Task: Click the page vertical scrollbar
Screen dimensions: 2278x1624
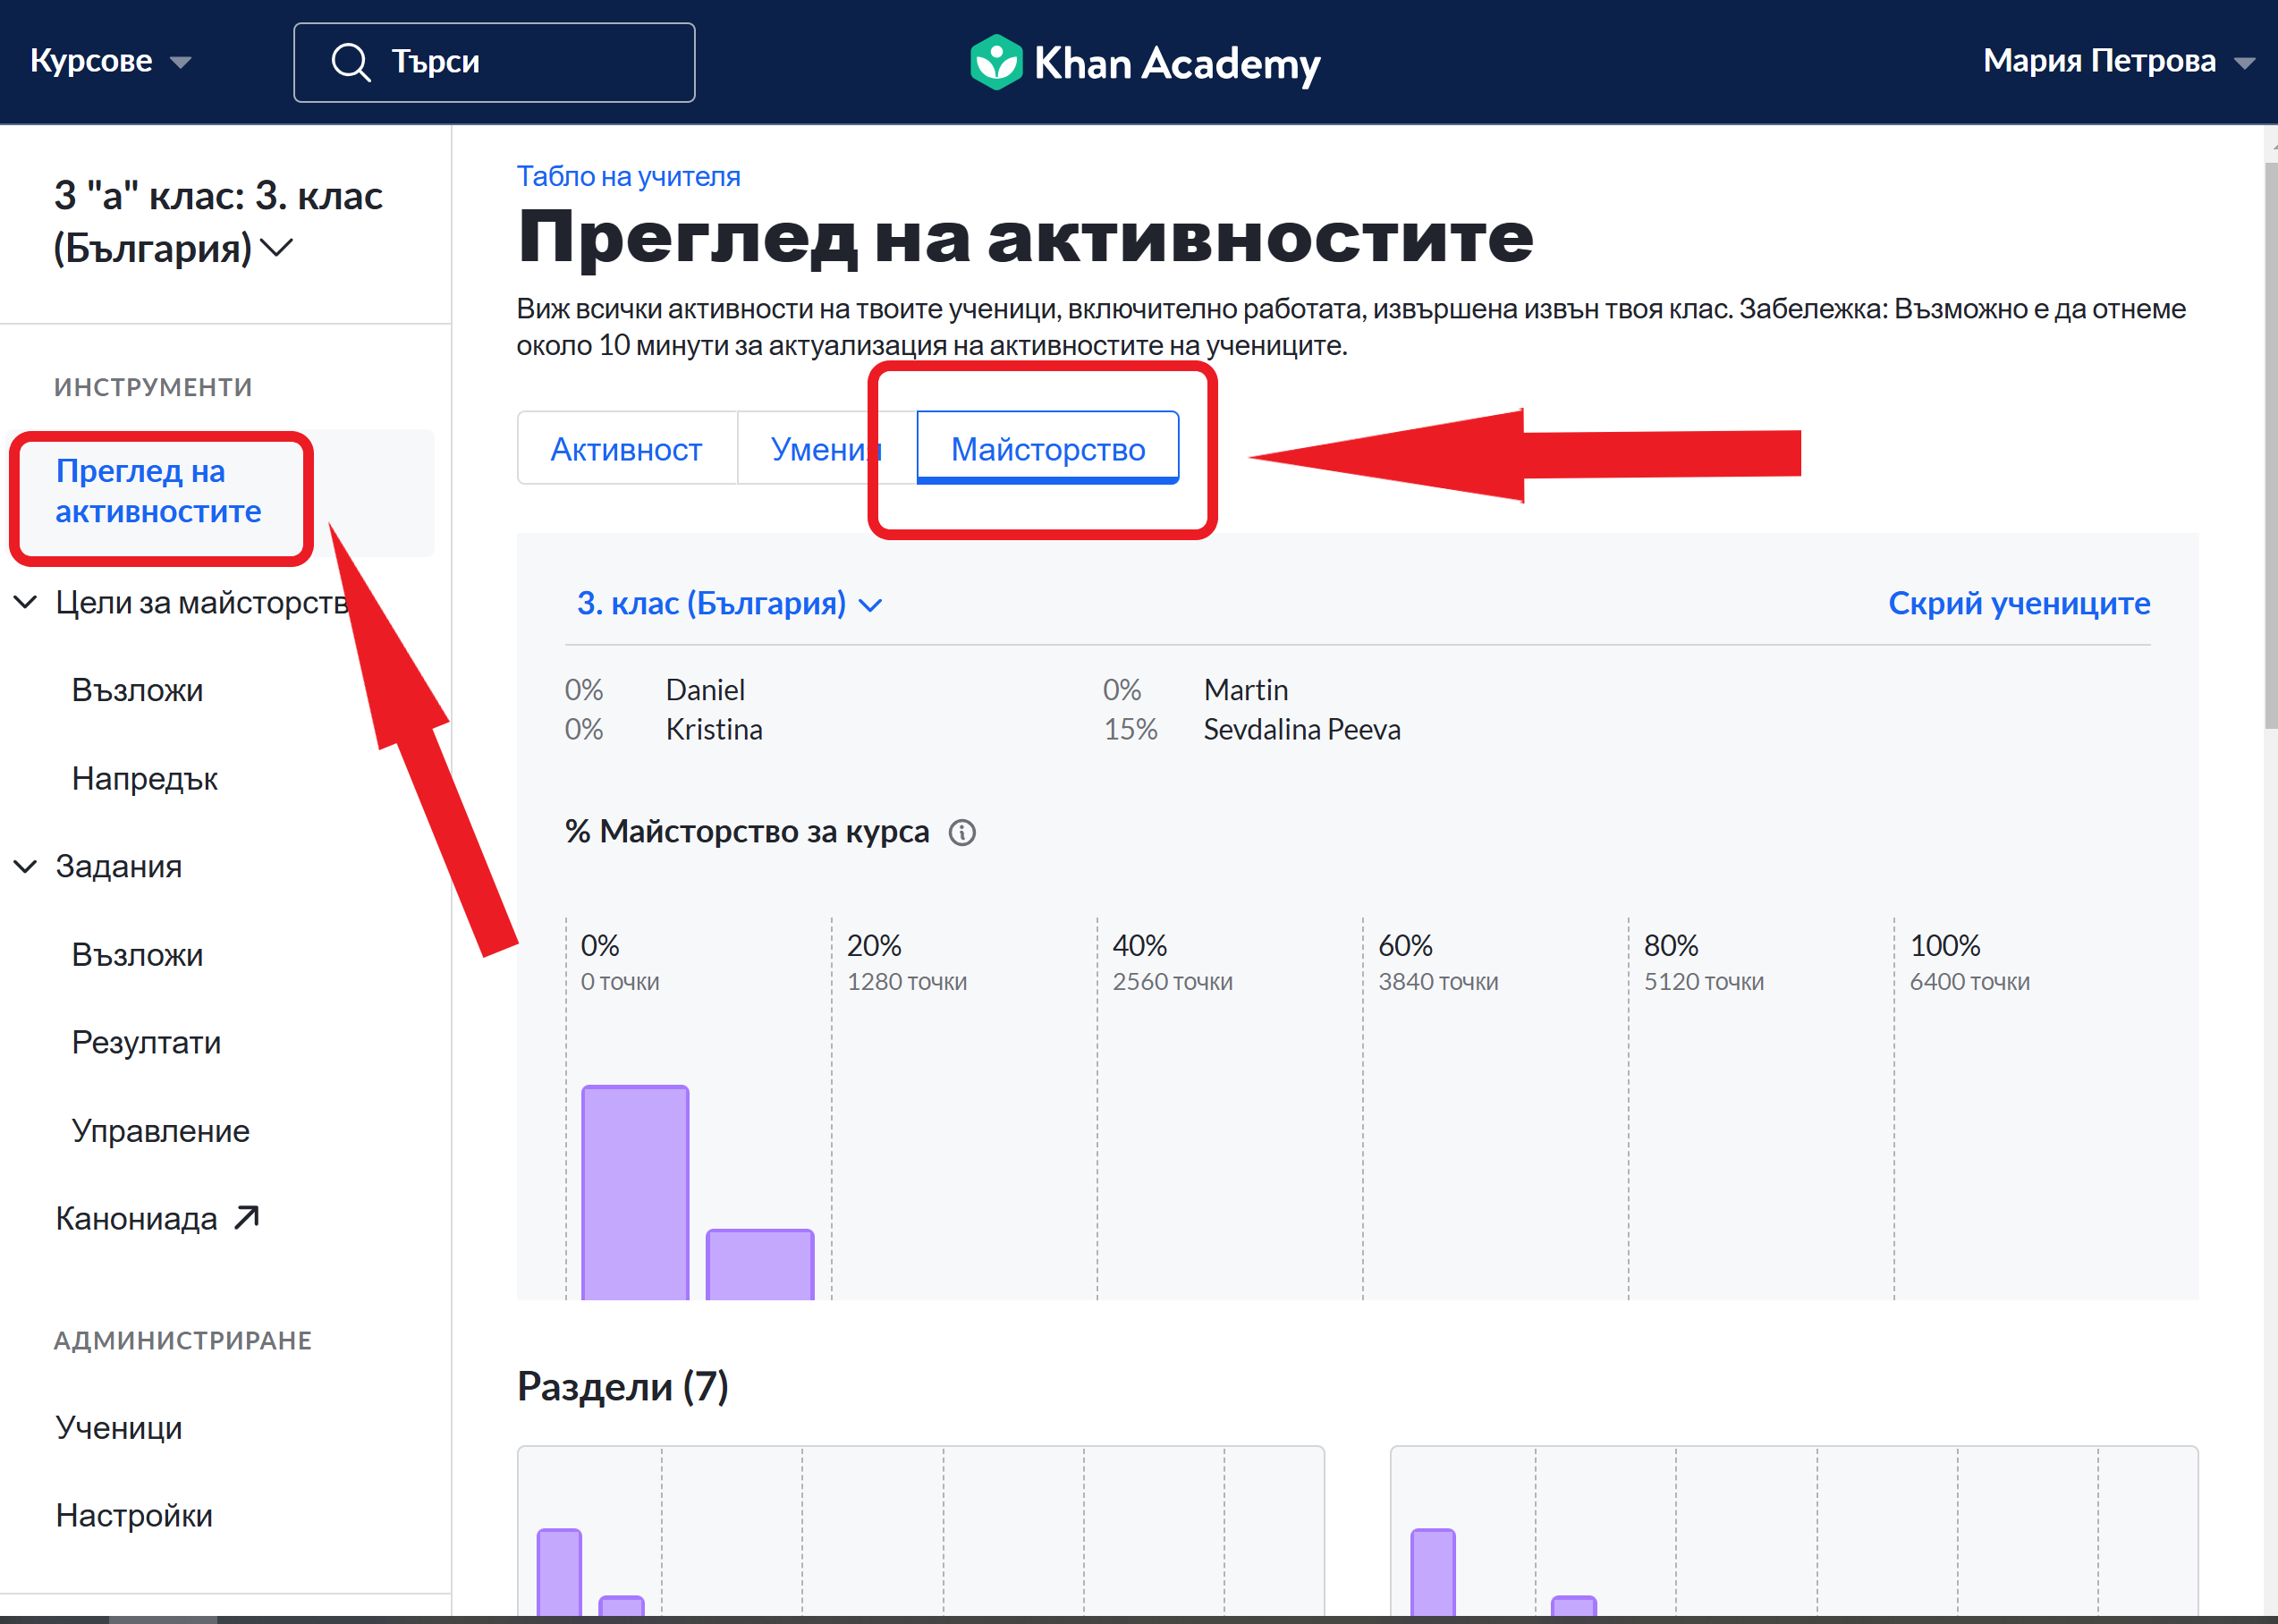Action: click(2269, 445)
